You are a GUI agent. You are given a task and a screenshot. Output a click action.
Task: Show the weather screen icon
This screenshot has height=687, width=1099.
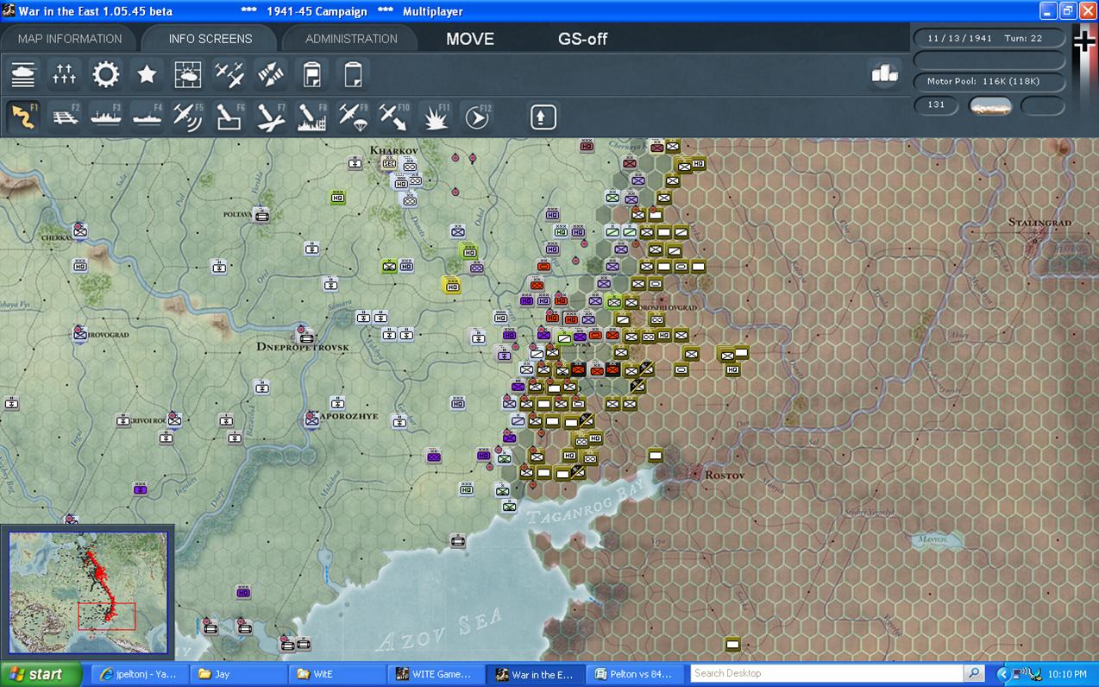[x=187, y=75]
